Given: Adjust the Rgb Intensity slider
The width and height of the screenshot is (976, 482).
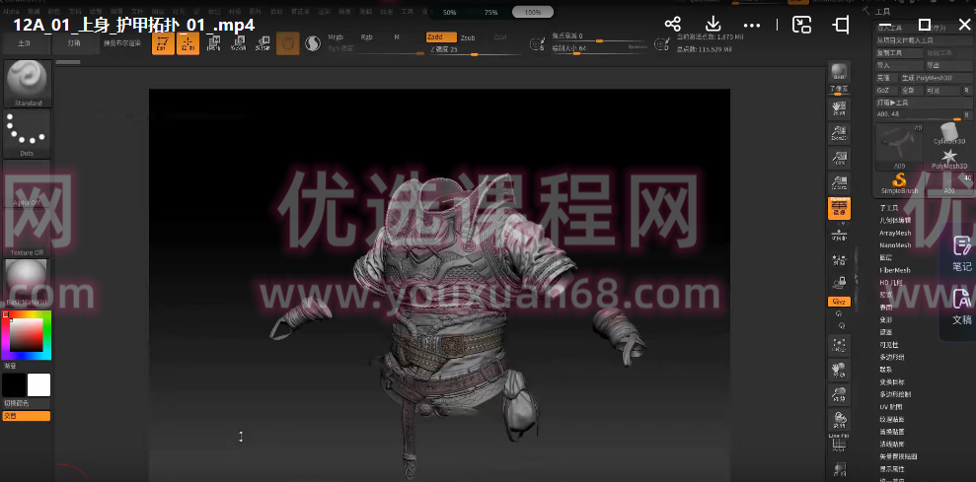Looking at the screenshot, I should point(376,49).
